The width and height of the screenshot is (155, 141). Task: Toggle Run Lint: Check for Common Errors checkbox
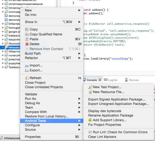[x=90, y=132]
